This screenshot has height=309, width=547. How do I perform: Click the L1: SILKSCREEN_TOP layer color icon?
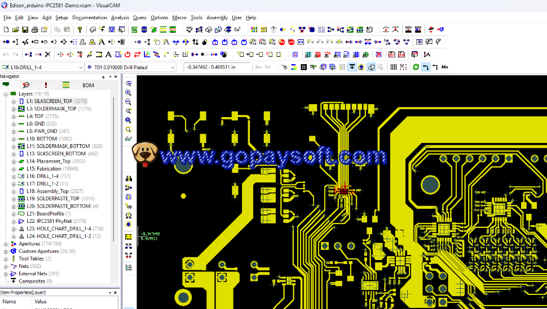(21, 101)
